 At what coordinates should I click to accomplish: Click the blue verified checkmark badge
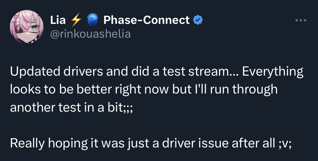(x=197, y=20)
